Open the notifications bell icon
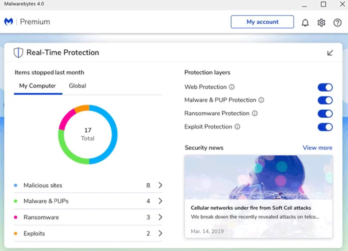This screenshot has width=348, height=251. (x=305, y=23)
